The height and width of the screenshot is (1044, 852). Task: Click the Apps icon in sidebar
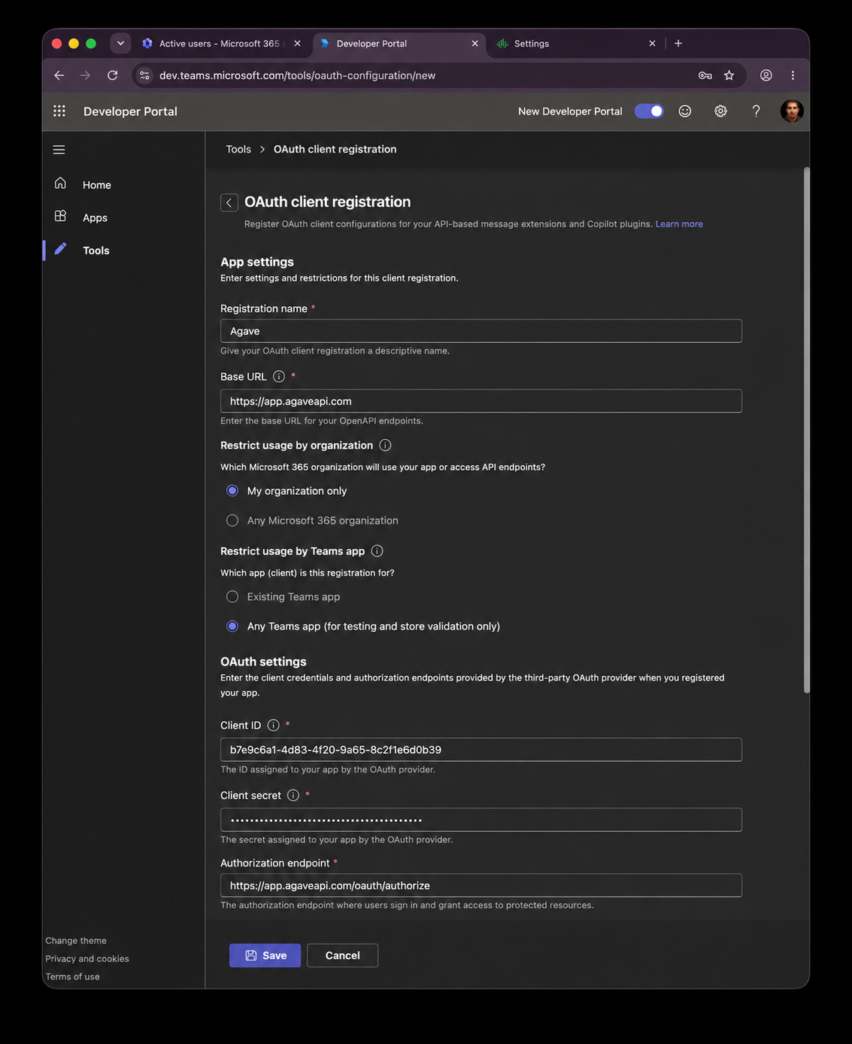pos(60,217)
